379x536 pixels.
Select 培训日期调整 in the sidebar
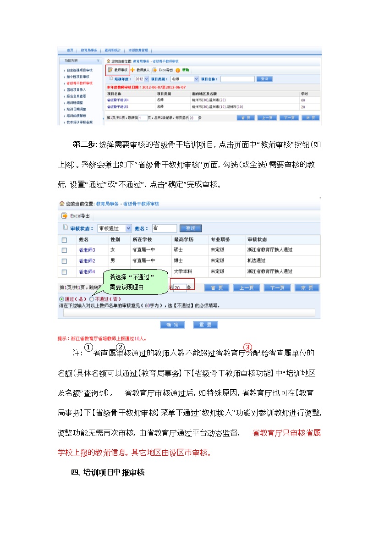pyautogui.click(x=77, y=110)
